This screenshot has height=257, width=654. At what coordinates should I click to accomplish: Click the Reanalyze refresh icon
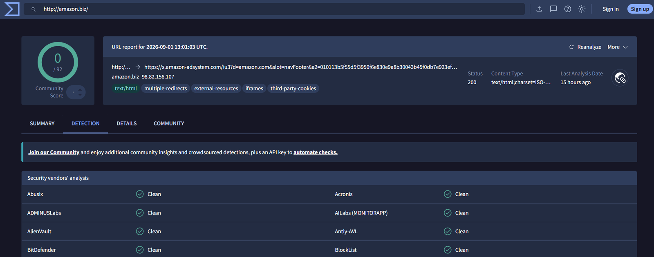pos(571,47)
